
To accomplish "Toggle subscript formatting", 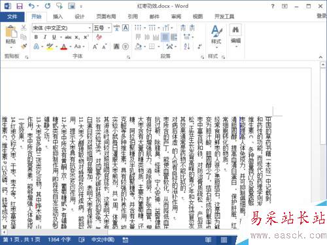I will (77, 37).
